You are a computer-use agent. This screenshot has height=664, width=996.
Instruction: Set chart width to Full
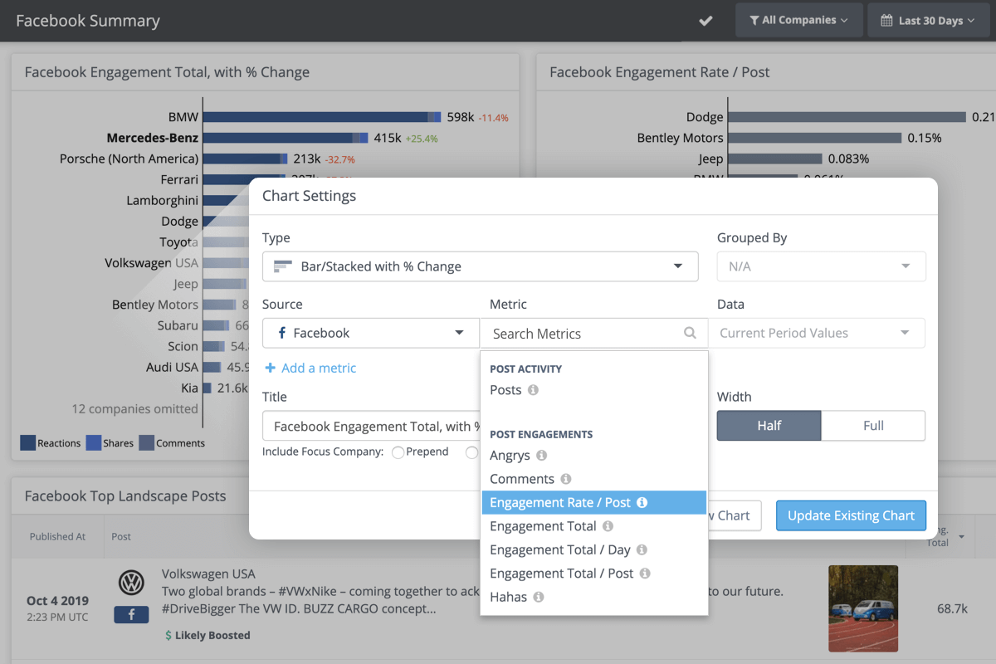pyautogui.click(x=873, y=426)
